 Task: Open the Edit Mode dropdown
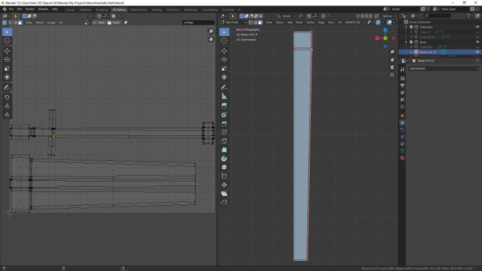click(234, 22)
